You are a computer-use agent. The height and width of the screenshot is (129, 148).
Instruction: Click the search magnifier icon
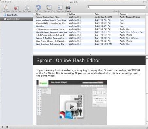click(89, 7)
